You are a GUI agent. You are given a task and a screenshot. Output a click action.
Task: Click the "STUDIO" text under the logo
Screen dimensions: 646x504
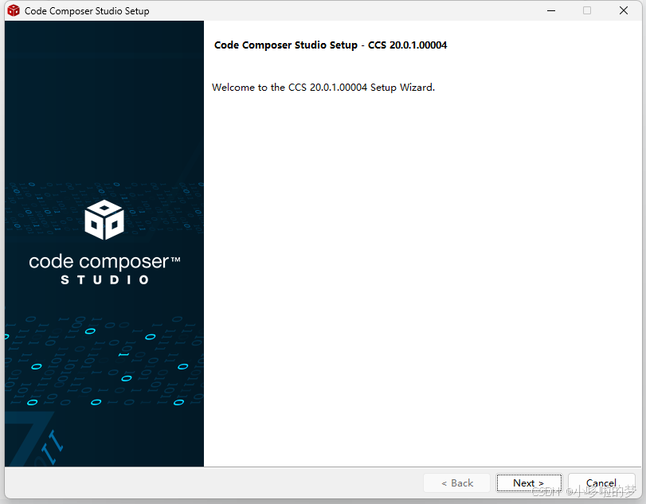click(x=104, y=280)
